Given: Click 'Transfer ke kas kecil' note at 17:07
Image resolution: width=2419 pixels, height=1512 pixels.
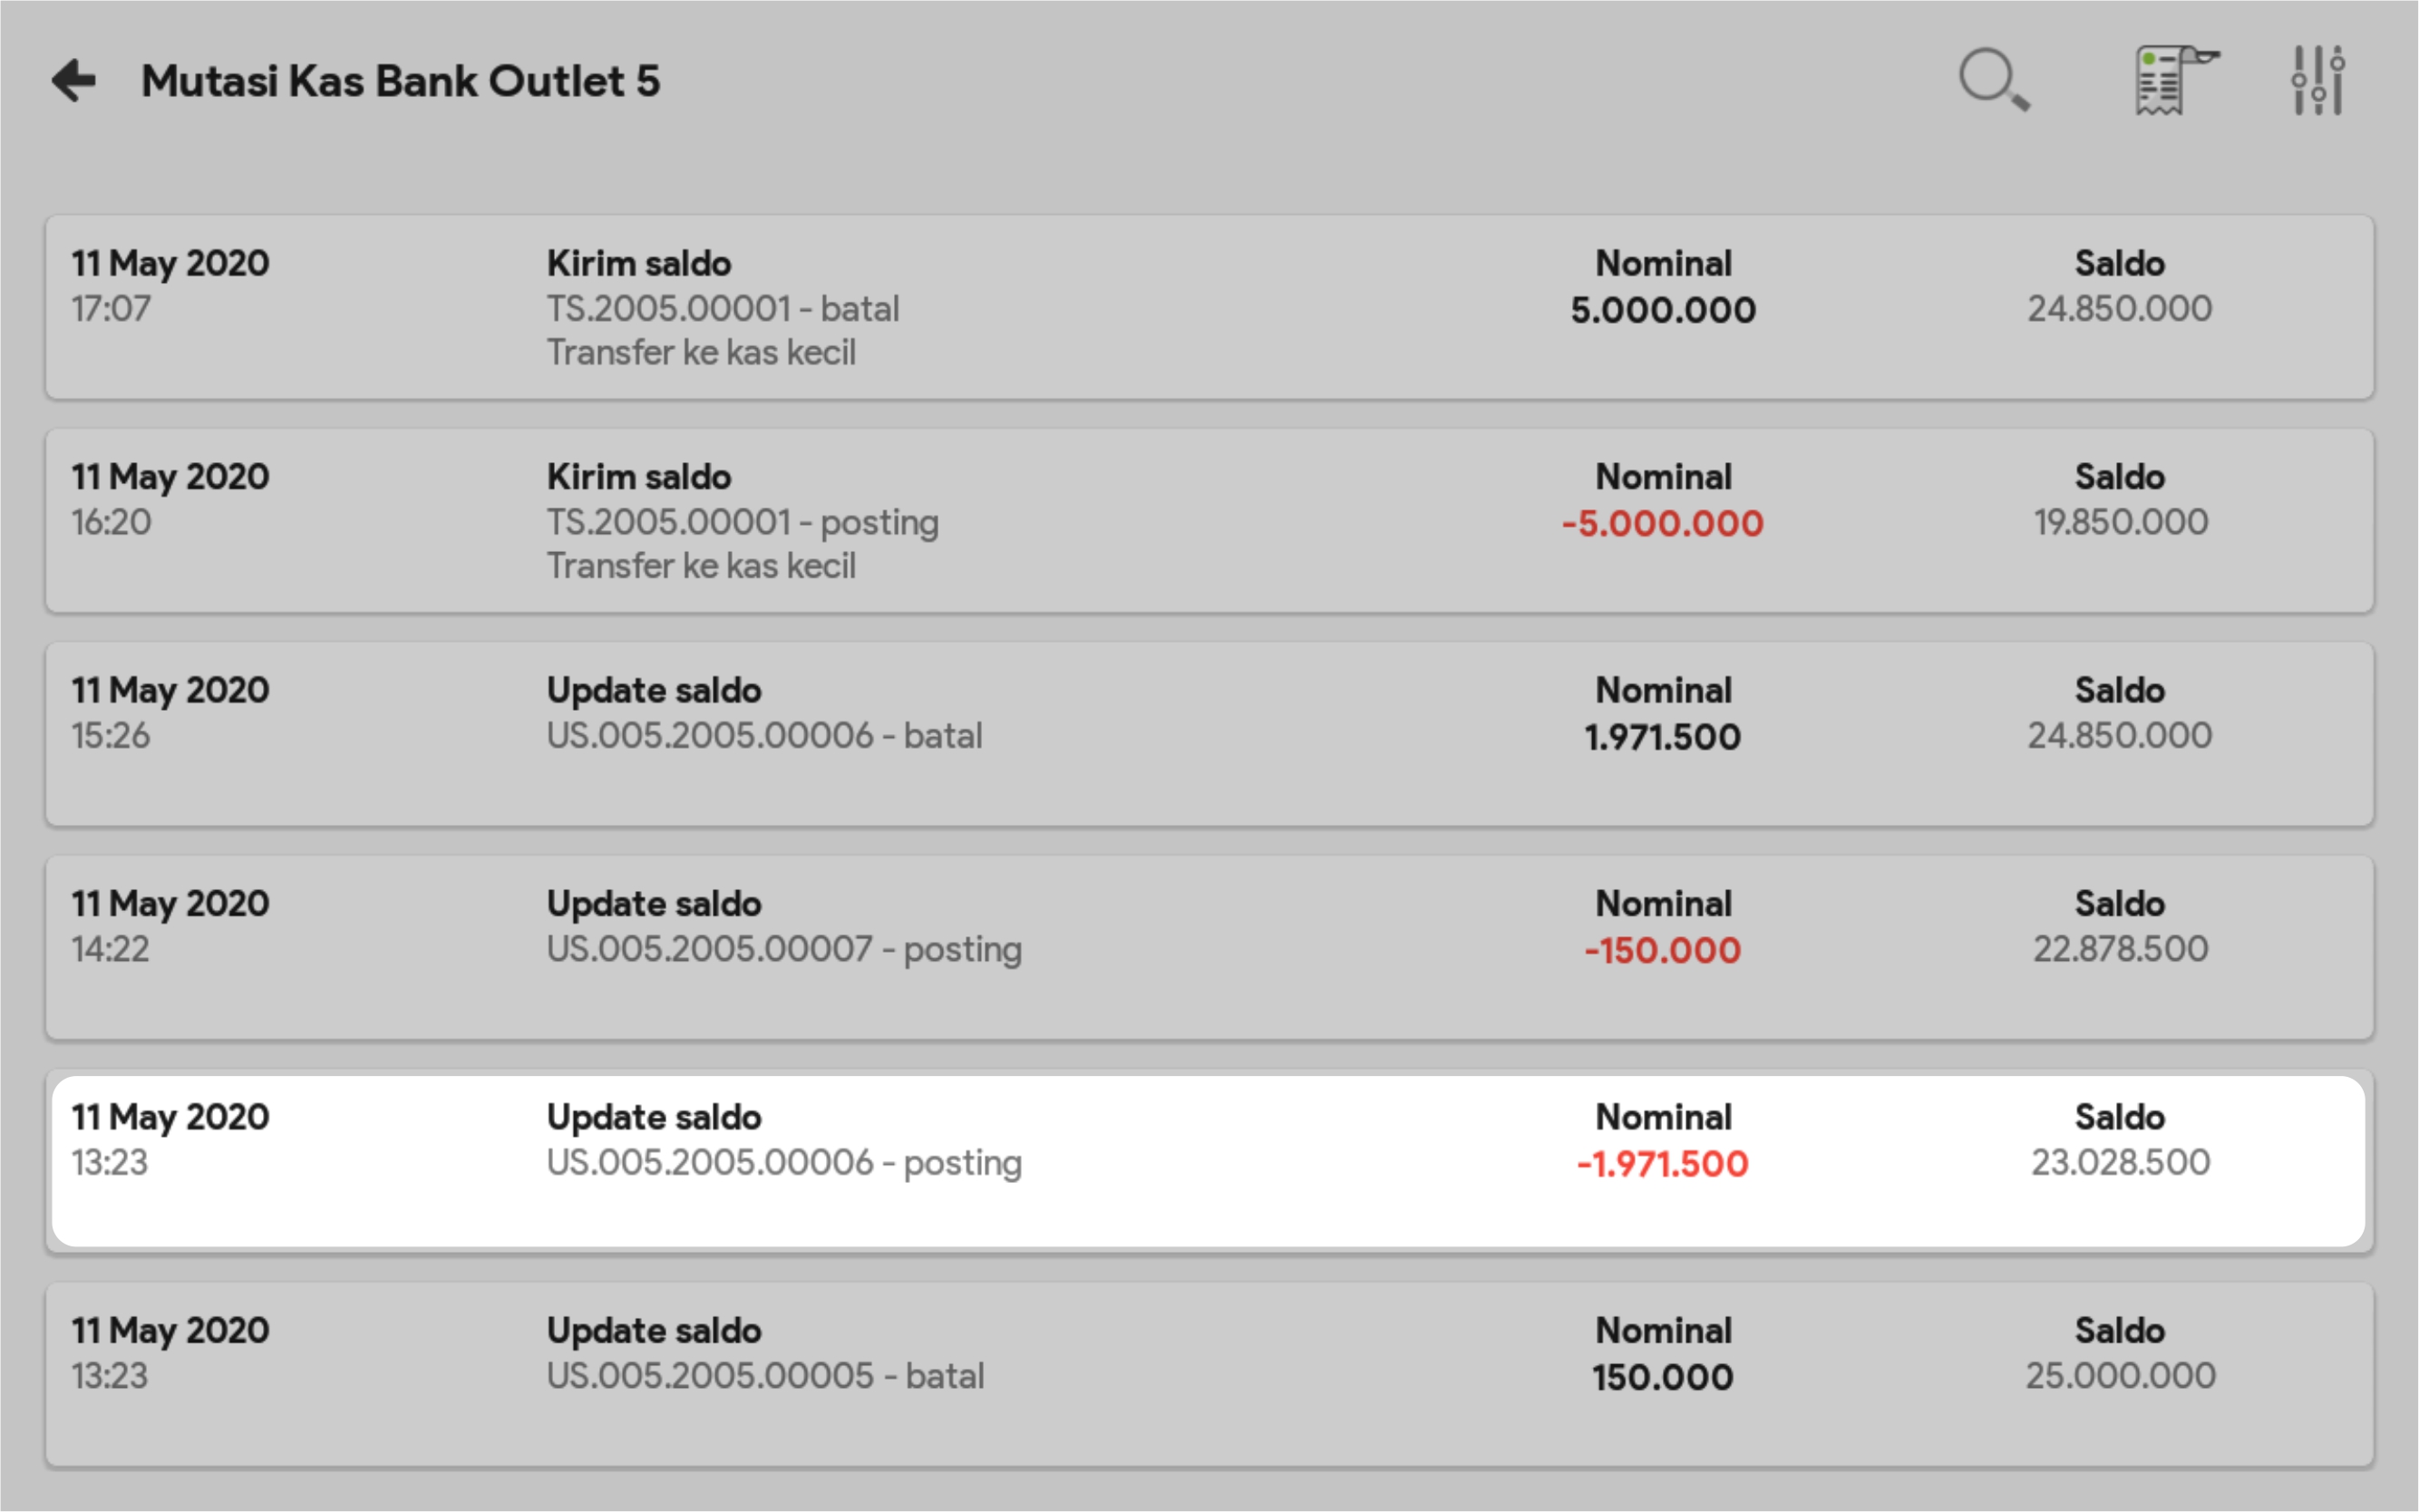Looking at the screenshot, I should tap(700, 353).
